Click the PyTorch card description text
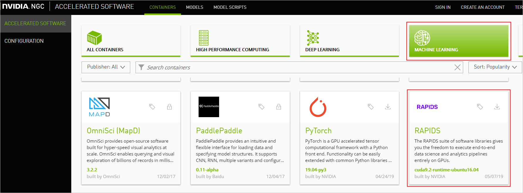This screenshot has height=193, width=523. point(348,151)
